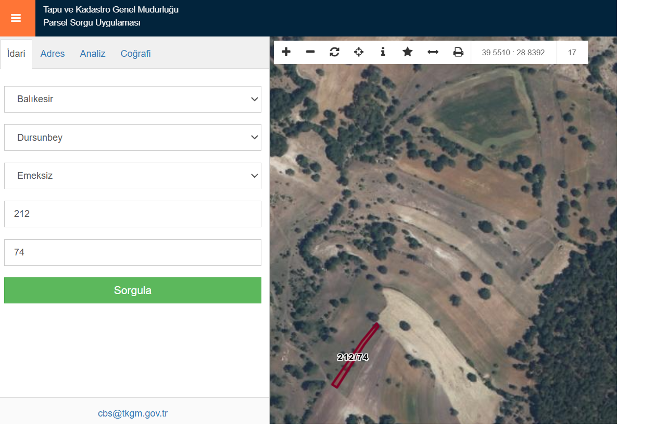Open the Dursunbey district dropdown
667x428 pixels.
point(133,138)
